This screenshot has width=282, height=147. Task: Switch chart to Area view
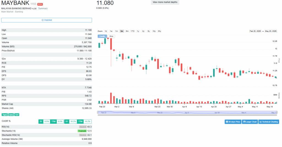(x=111, y=36)
